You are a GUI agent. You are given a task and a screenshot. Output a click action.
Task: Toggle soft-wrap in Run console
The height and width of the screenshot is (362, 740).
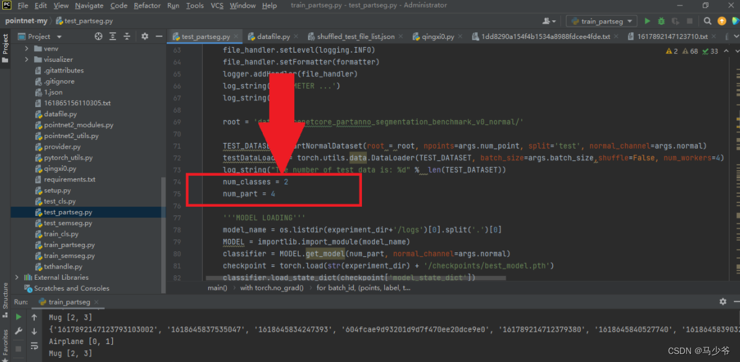tap(34, 346)
